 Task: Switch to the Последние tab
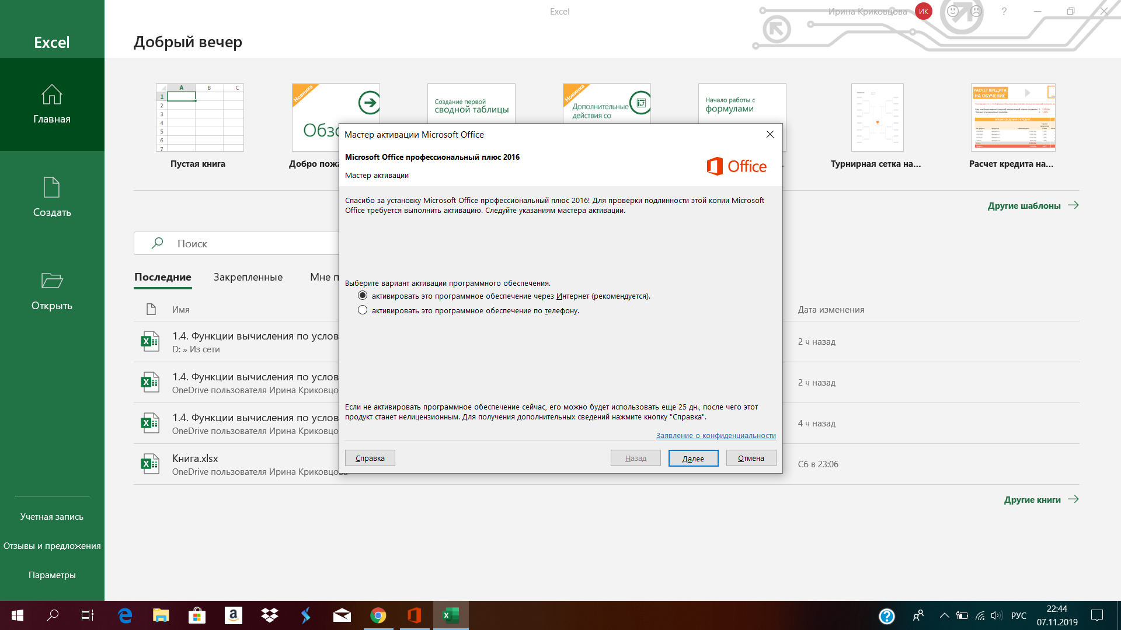click(x=163, y=277)
